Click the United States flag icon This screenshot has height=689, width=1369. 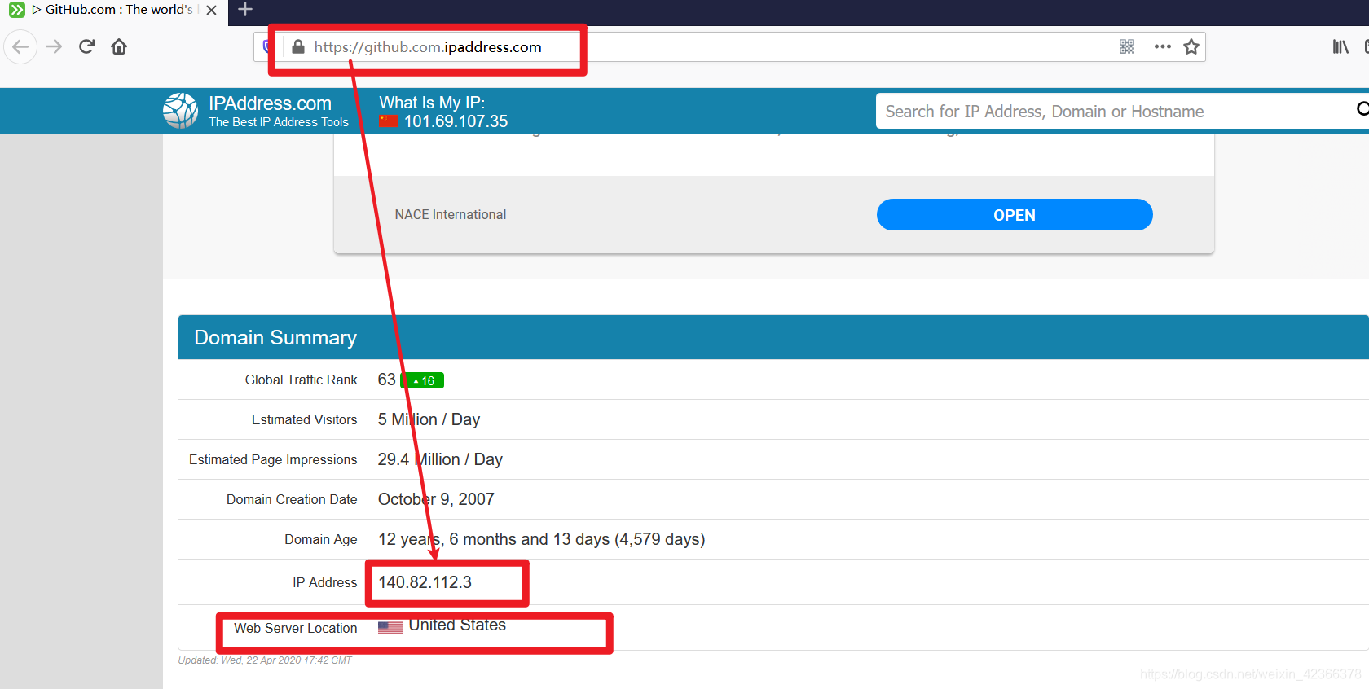coord(390,628)
